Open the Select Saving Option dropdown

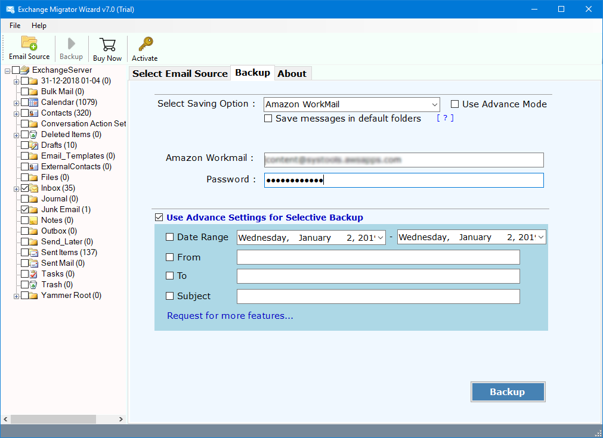[x=434, y=104]
